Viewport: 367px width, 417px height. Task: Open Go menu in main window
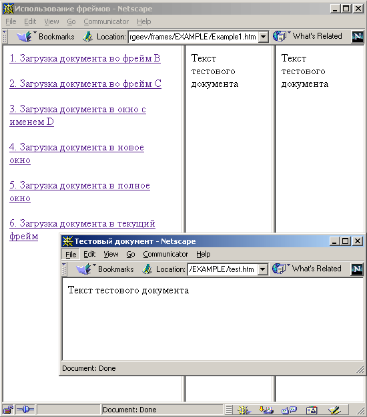[71, 21]
